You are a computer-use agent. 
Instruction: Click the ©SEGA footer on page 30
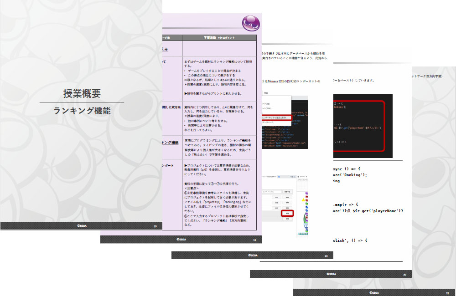(331, 274)
